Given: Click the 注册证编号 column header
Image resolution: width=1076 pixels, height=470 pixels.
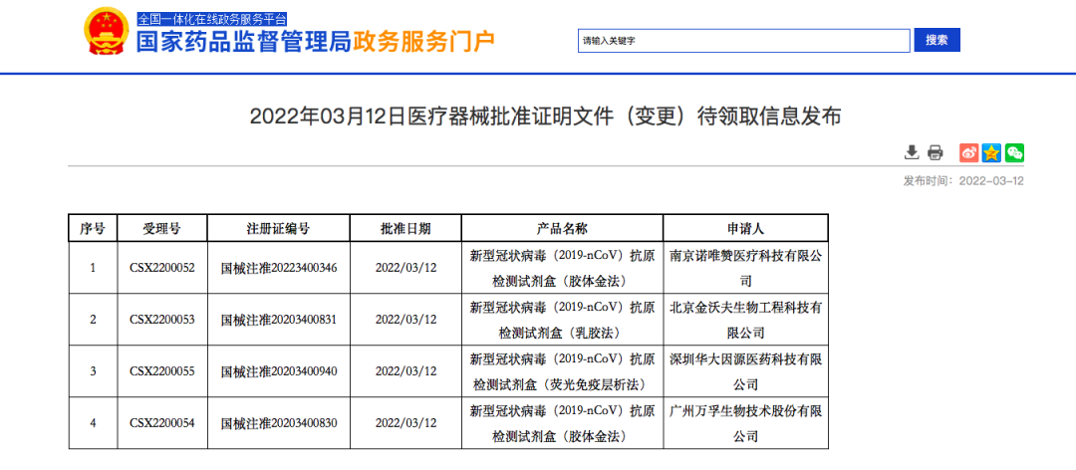Looking at the screenshot, I should click(278, 228).
